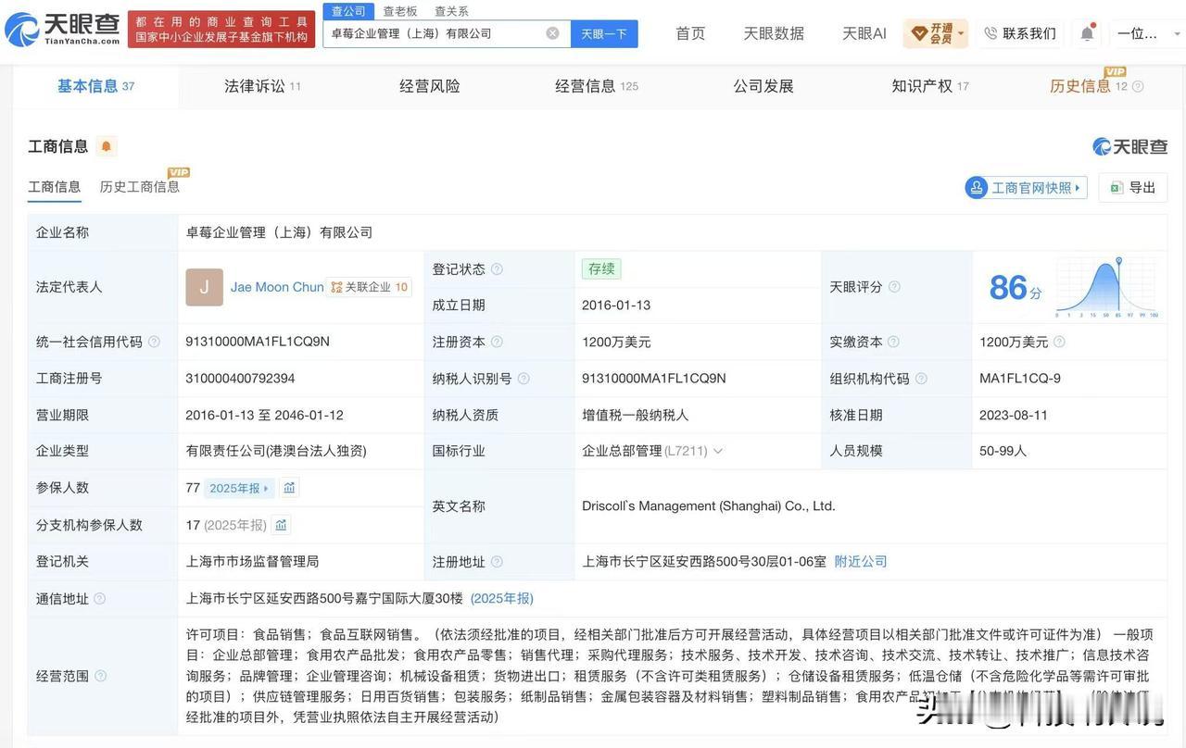Screen dimensions: 1186x748
Task: Open the 公司发展 tab
Action: pos(763,86)
